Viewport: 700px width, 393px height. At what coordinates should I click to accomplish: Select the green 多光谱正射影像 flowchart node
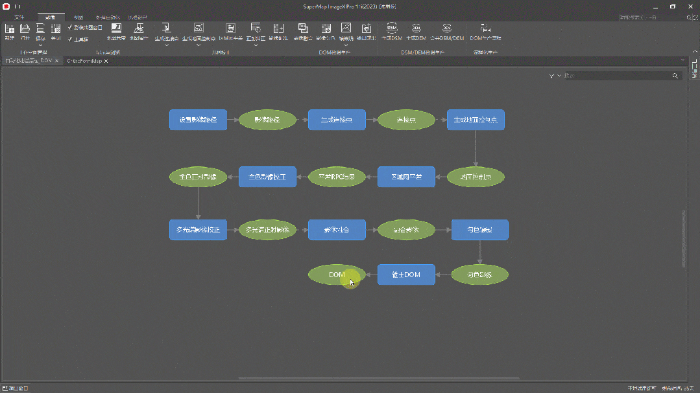tap(267, 230)
